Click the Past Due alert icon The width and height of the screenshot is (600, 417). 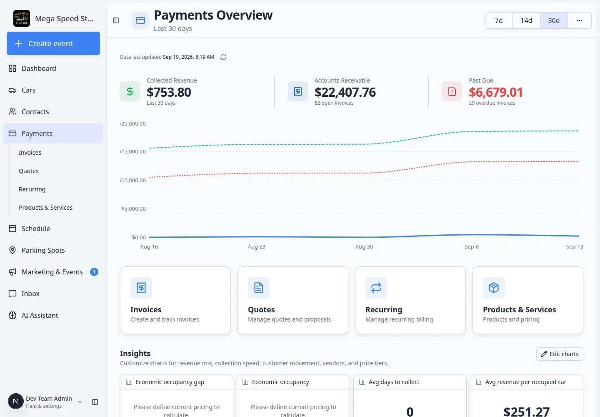point(452,91)
